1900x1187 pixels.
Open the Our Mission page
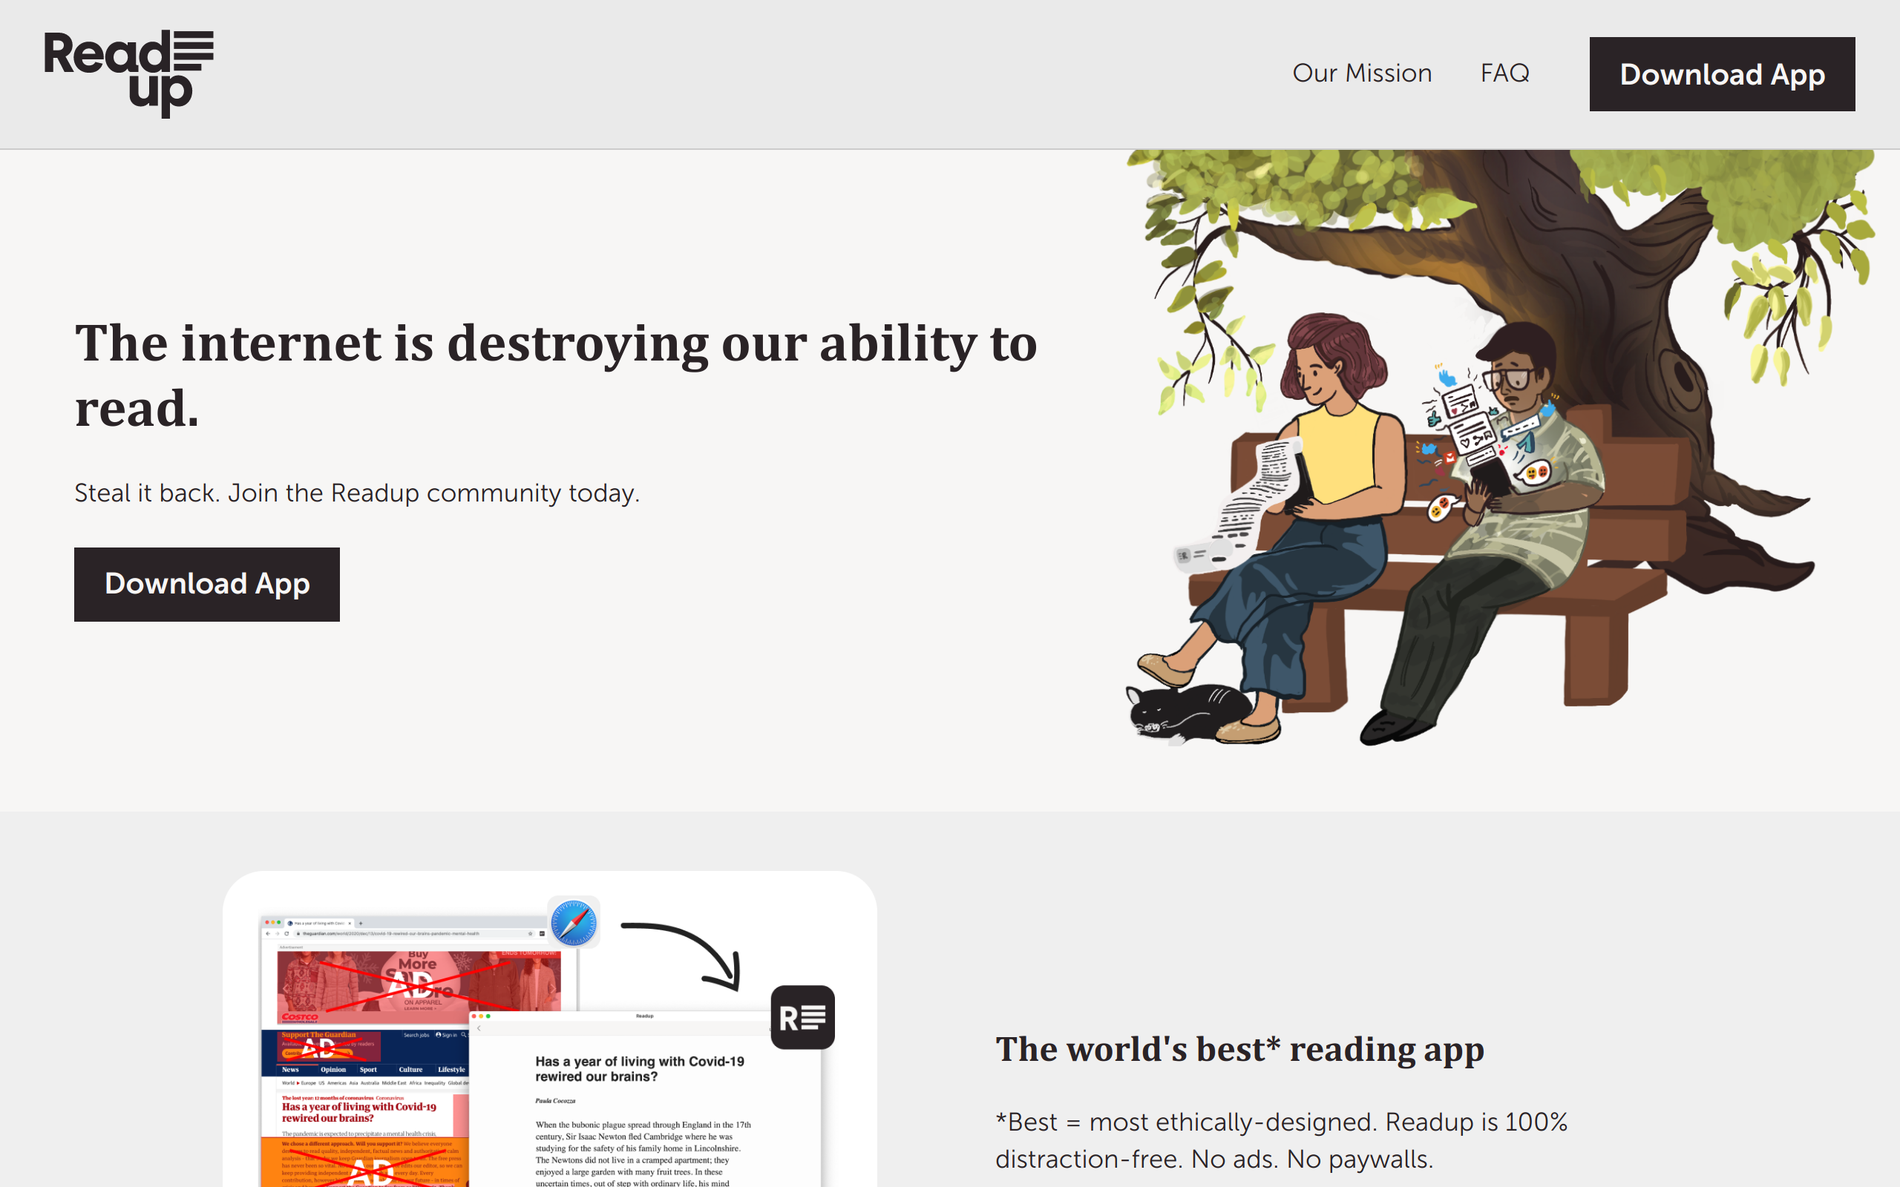pyautogui.click(x=1362, y=73)
